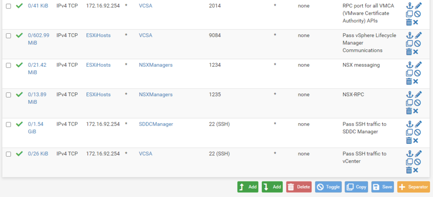This screenshot has width=433, height=197.
Task: Open the NSXManagers alias in the port 1235 row
Action: (156, 94)
